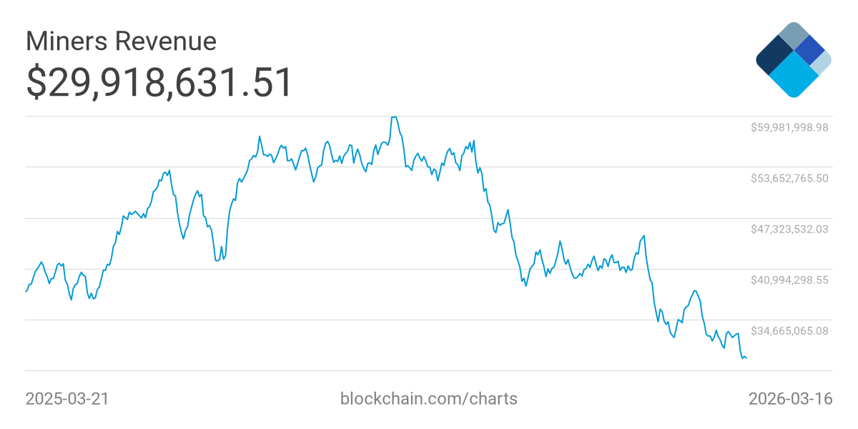Open the blockchain.com/charts link
Viewport: 858px width, 429px height.
click(429, 399)
